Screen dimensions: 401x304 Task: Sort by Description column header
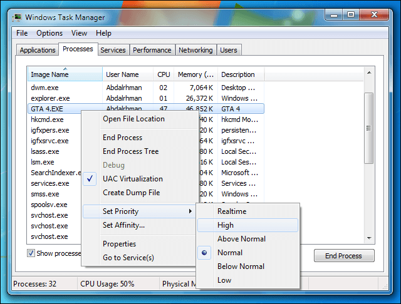click(241, 74)
